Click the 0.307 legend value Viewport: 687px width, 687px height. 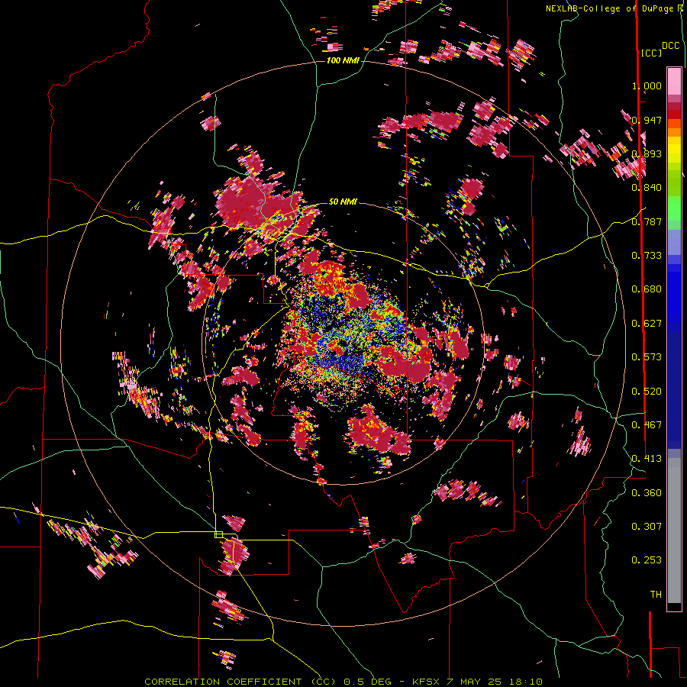[647, 526]
